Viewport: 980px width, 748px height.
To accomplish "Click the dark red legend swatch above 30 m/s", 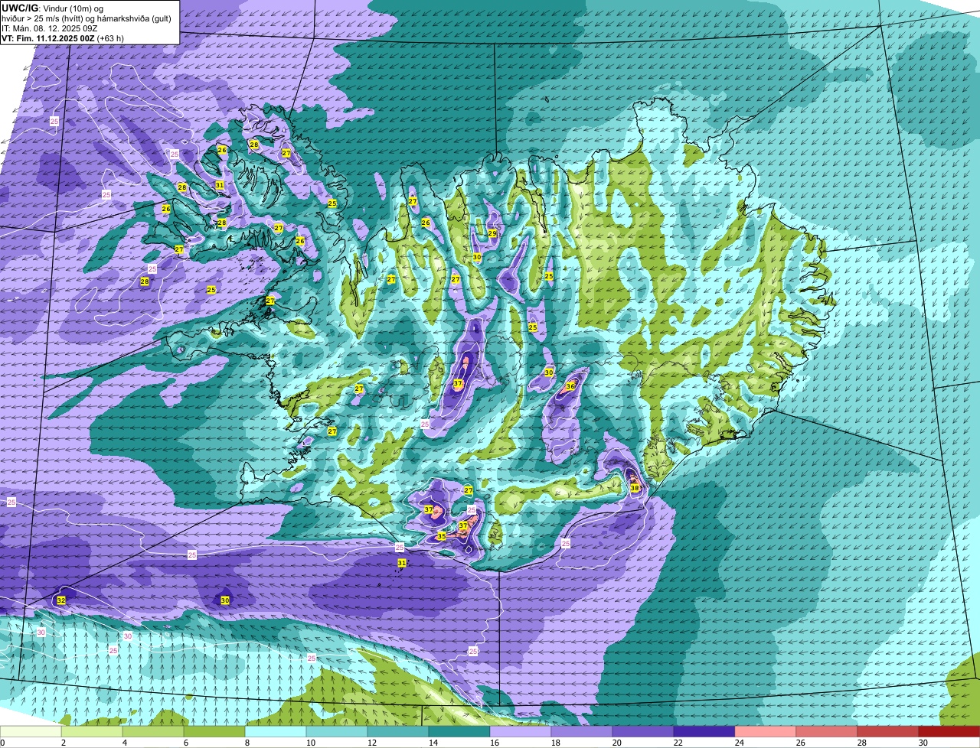I will (949, 732).
